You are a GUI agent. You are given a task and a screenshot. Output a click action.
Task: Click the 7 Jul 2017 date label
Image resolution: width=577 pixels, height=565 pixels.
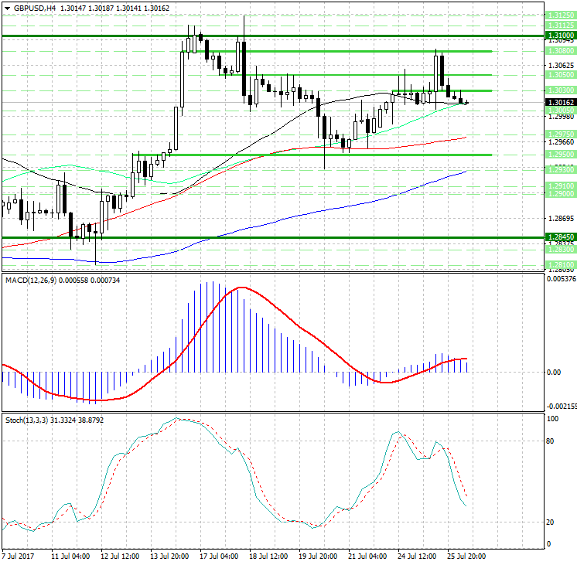[x=19, y=556]
